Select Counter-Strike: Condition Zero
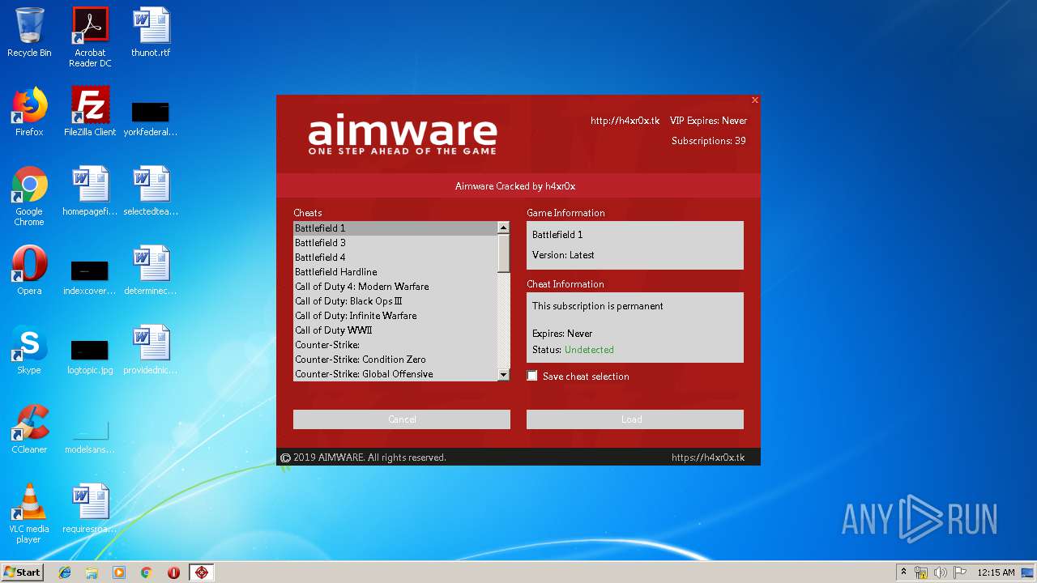1037x583 pixels. (x=395, y=360)
